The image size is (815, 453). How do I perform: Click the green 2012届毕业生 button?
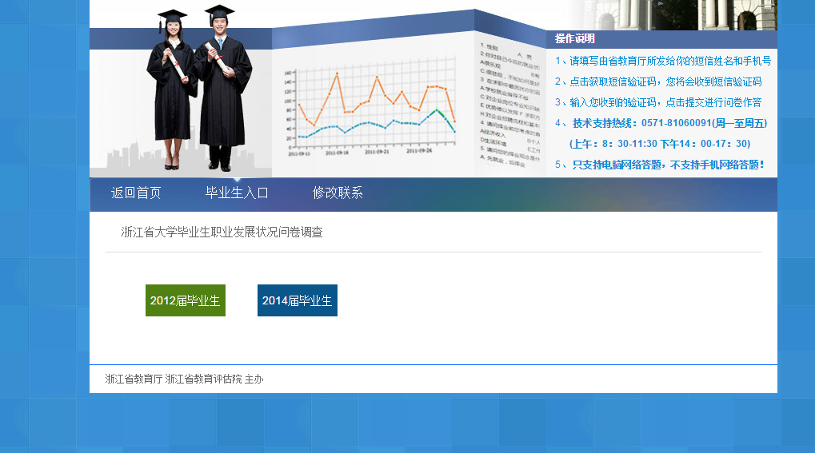point(186,300)
